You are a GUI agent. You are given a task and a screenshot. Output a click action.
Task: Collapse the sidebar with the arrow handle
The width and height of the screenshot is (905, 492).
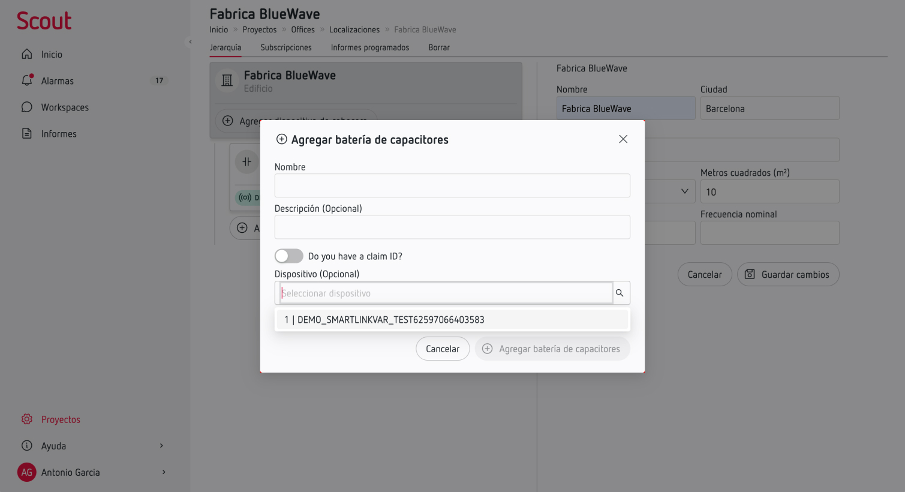pyautogui.click(x=190, y=42)
